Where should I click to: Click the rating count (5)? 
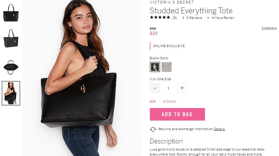[x=175, y=18]
